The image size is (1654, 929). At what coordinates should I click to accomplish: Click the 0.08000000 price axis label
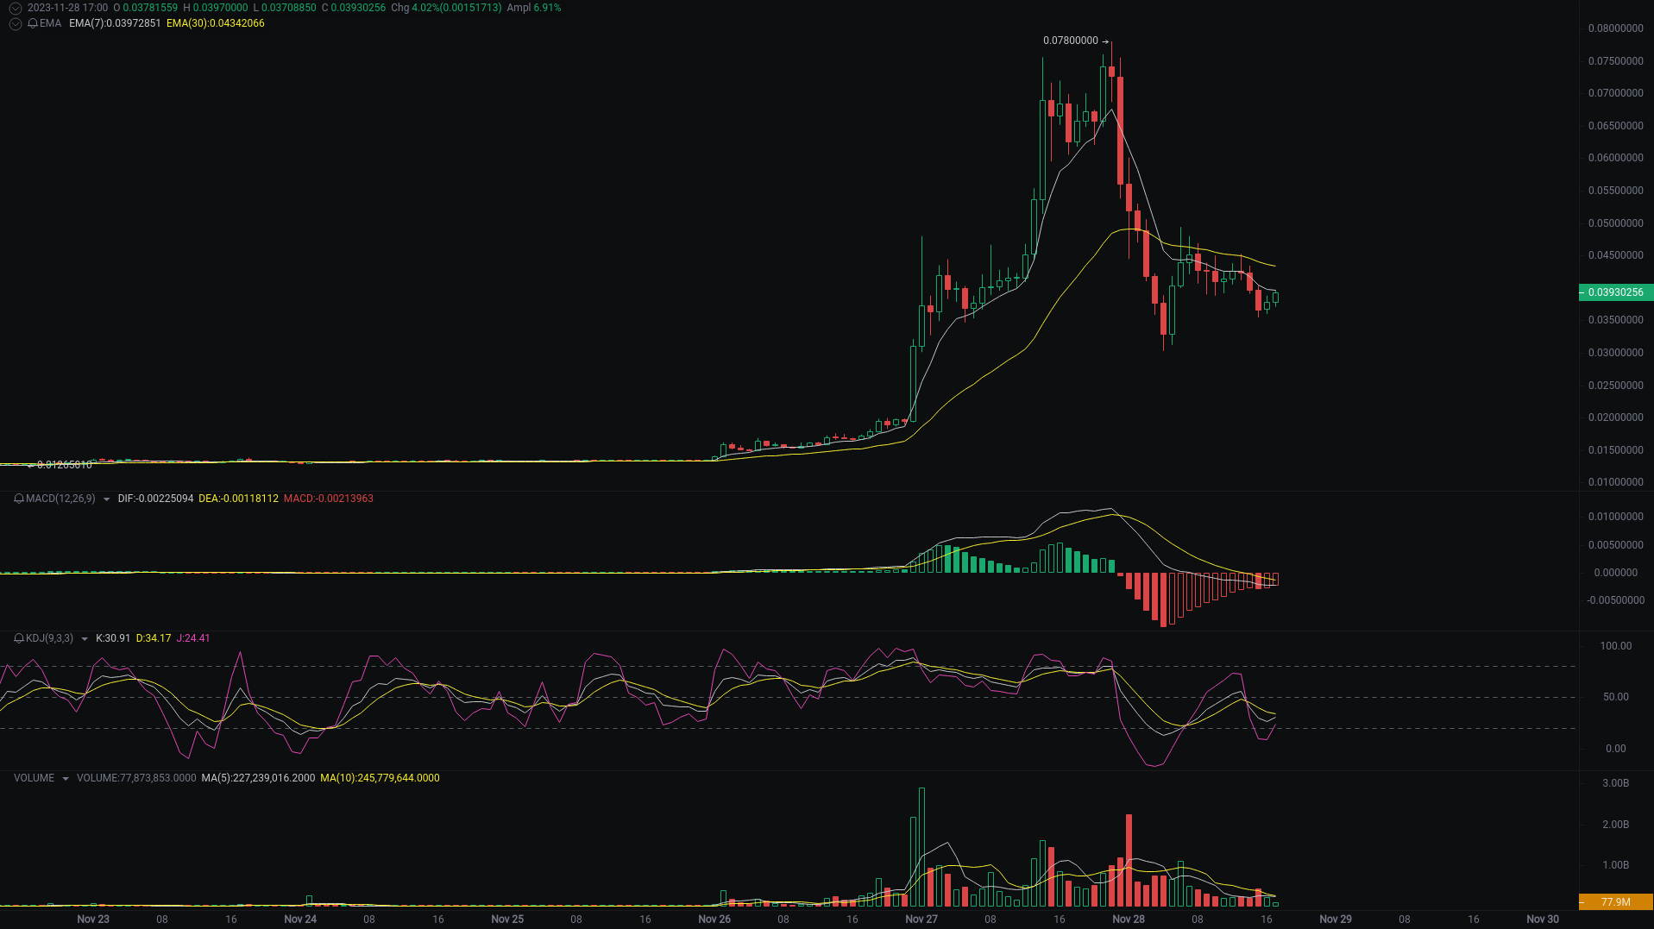[x=1616, y=28]
